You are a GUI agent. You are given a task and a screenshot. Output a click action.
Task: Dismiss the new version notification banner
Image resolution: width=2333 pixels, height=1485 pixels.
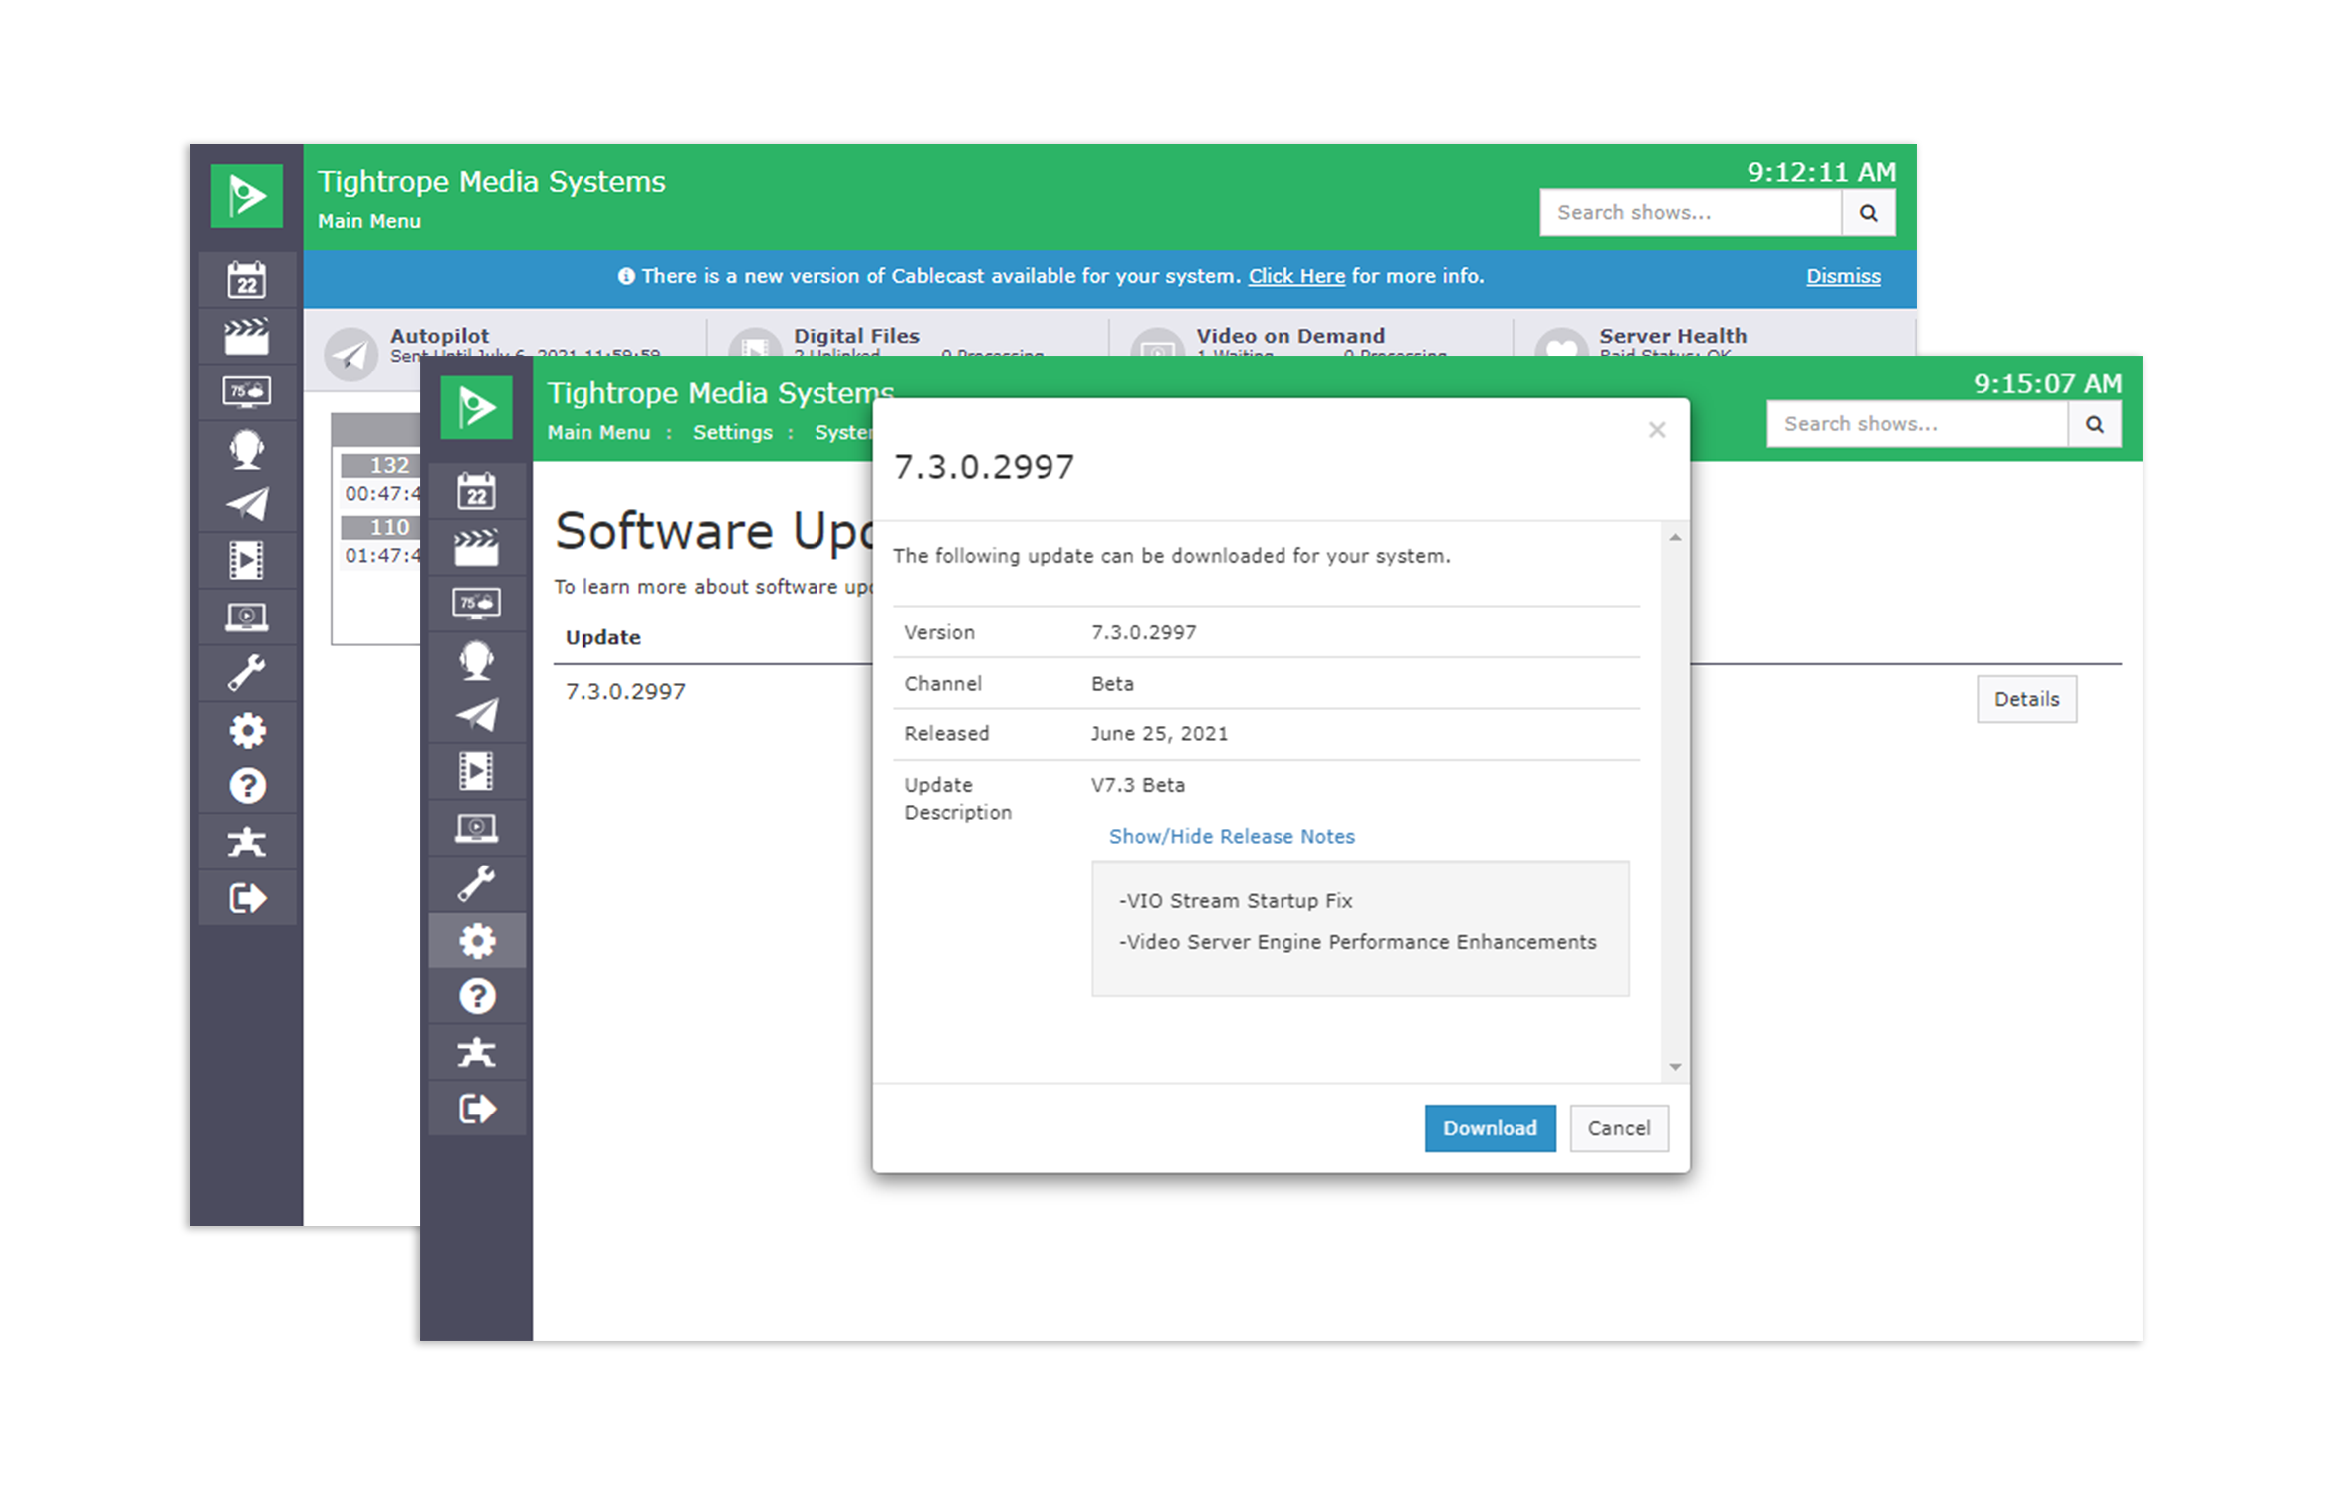[x=1843, y=276]
